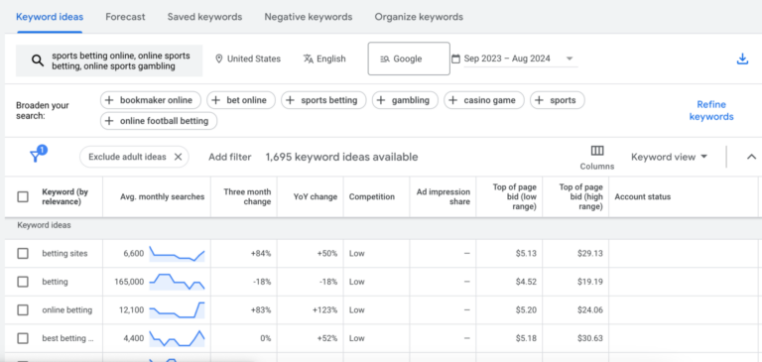Switch to the Forecast tab
Screen dimensions: 762x362
pyautogui.click(x=125, y=17)
